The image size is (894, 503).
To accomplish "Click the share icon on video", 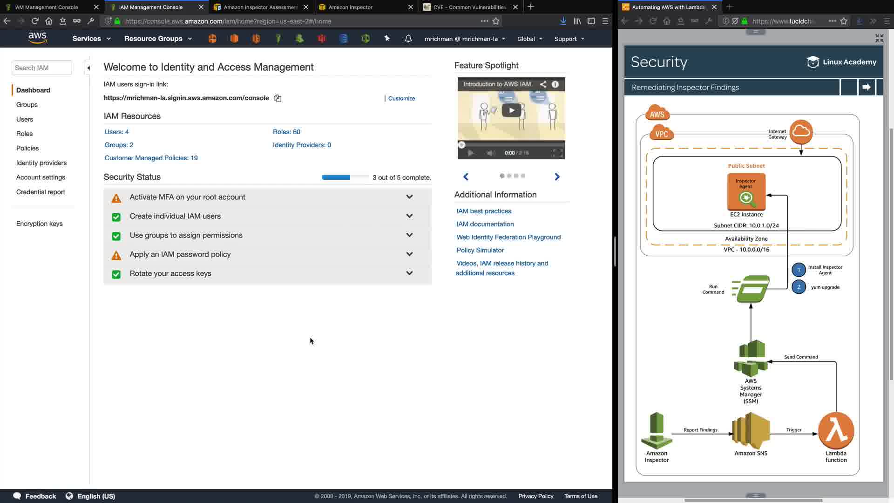I will point(543,84).
